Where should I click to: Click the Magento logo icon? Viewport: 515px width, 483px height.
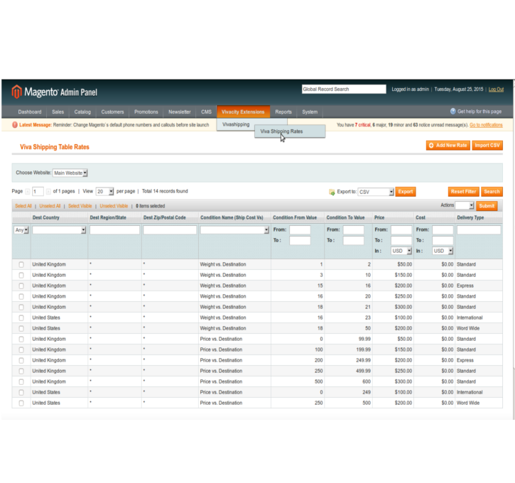pyautogui.click(x=16, y=92)
